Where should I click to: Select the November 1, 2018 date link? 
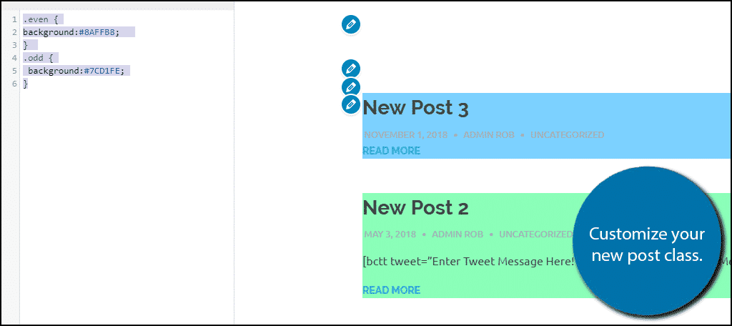click(x=406, y=135)
